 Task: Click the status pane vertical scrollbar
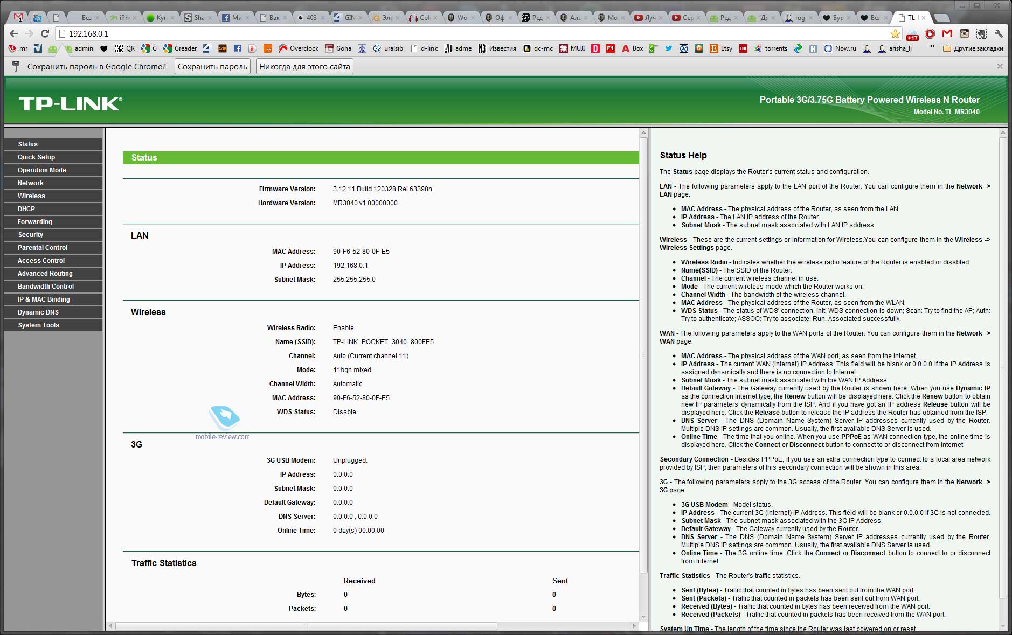[643, 355]
